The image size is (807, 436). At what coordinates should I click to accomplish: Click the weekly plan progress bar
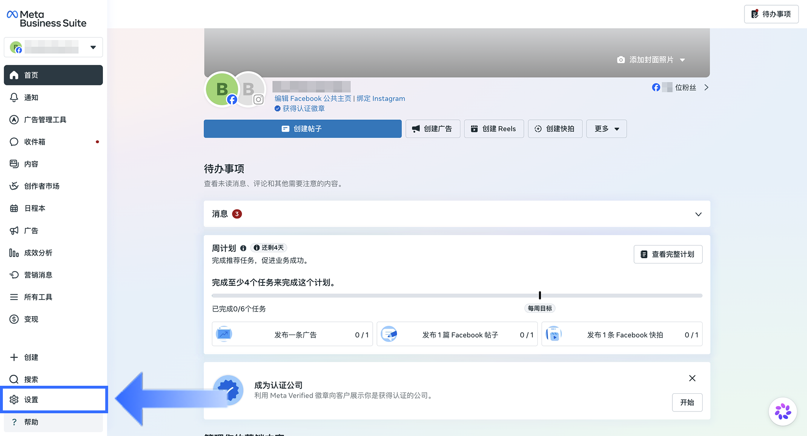457,296
